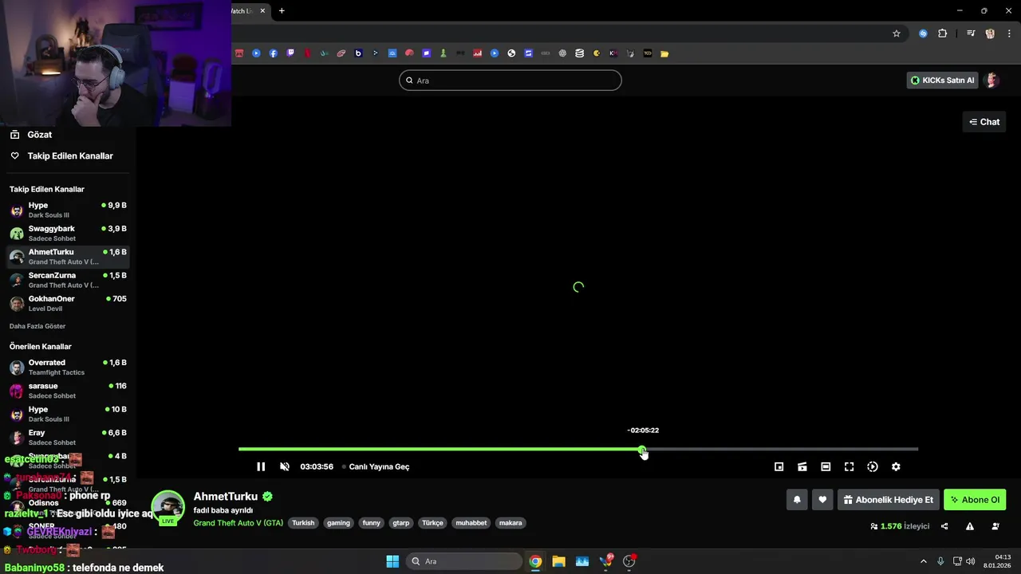Open Eray Sadece Sohbet channel
This screenshot has width=1021, height=574.
point(68,437)
